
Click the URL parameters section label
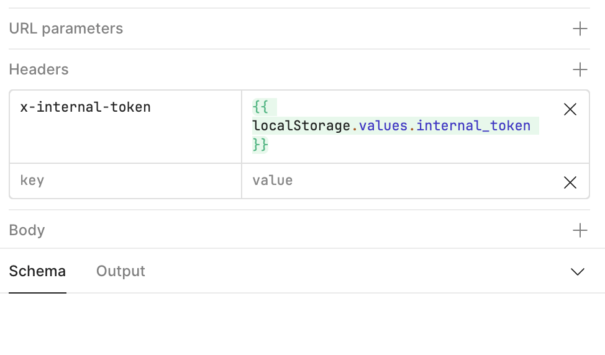tap(66, 29)
